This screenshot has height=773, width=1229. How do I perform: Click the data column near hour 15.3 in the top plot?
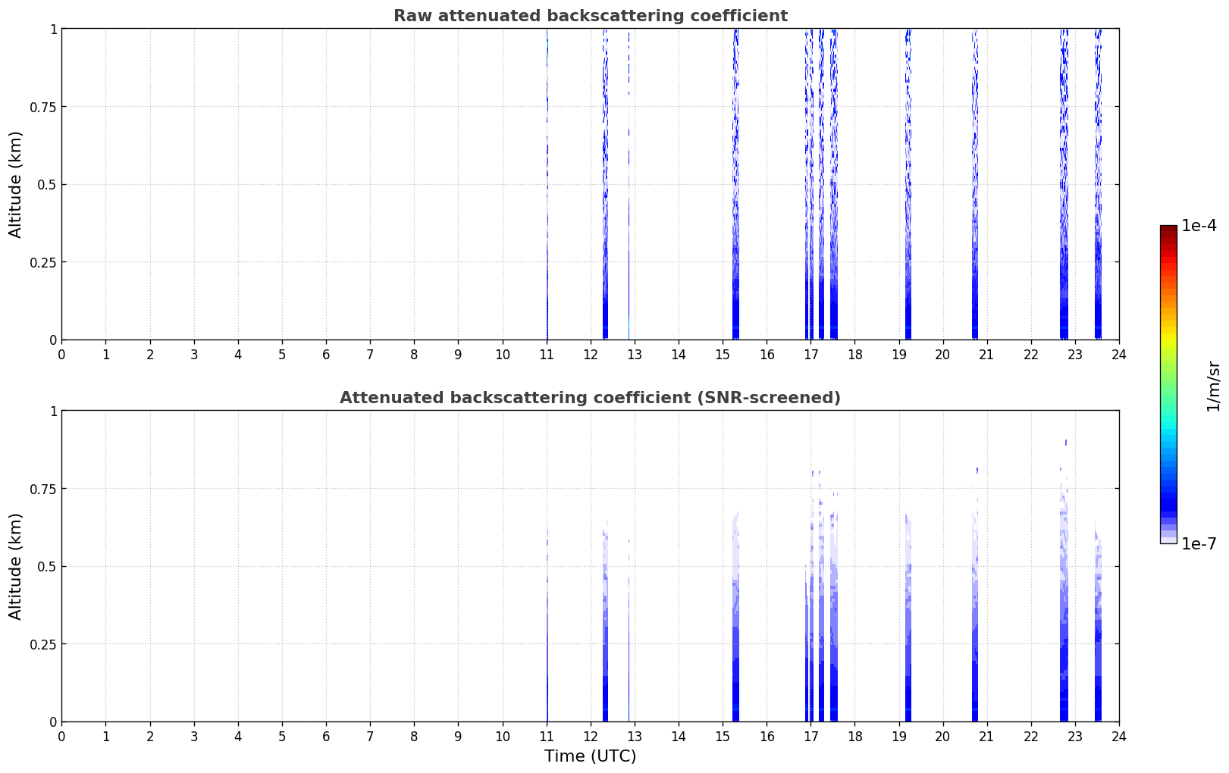pyautogui.click(x=735, y=303)
